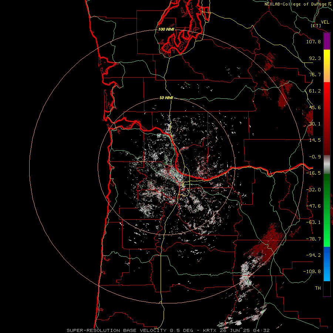Screen dimensions: 333x333
Task: Click the 50 NMI range ring label
Action: coord(166,98)
